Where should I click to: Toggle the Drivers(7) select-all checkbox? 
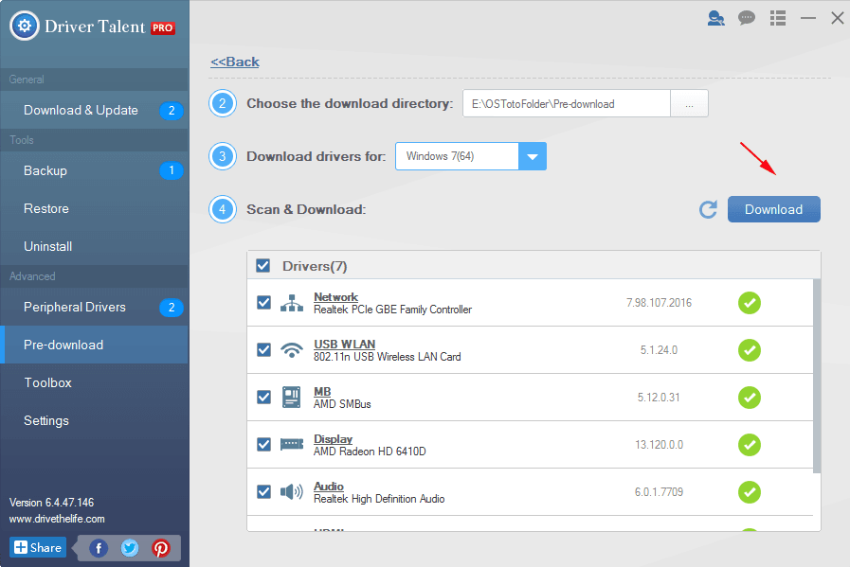click(262, 265)
